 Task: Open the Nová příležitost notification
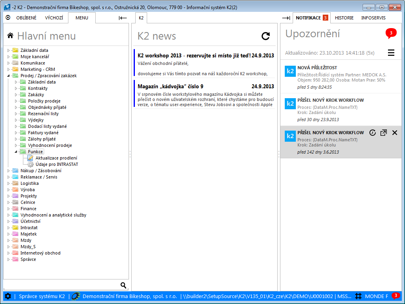coord(341,77)
